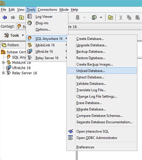Click the Log Viewer menu icon

30,16
